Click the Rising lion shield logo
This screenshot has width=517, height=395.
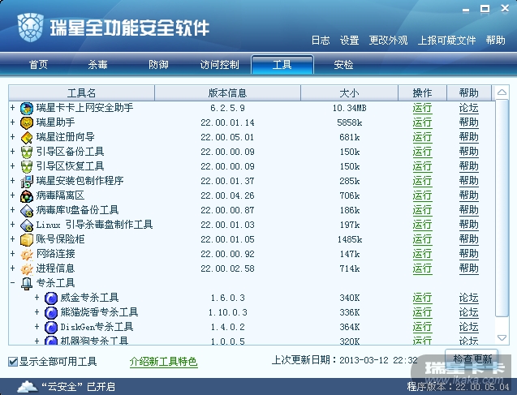coord(30,28)
